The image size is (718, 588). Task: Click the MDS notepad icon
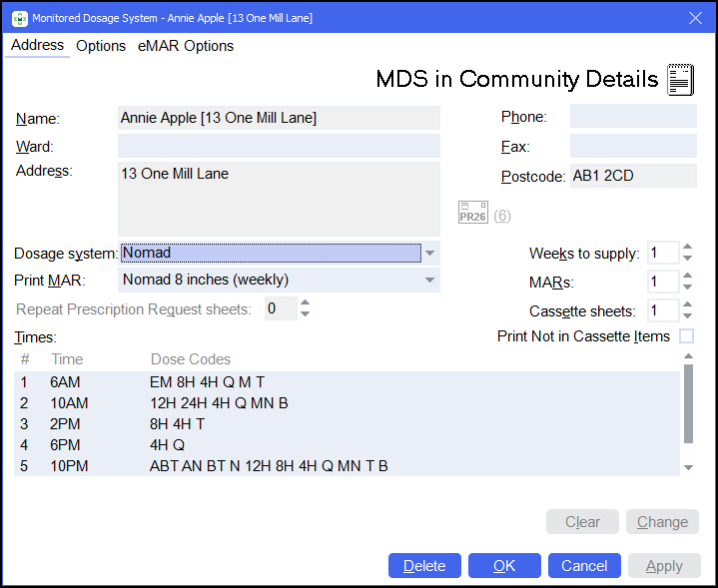point(680,80)
